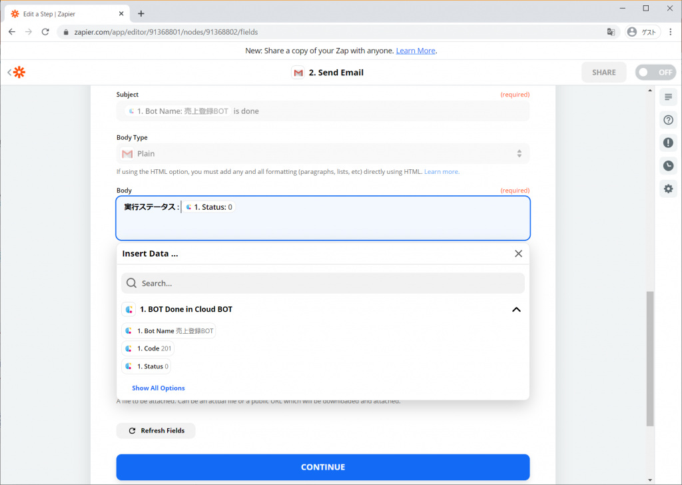Click the scrollbar up arrow
The height and width of the screenshot is (485, 682).
(650, 91)
